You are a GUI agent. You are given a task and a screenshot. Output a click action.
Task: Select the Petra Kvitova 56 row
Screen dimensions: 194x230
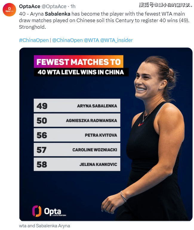point(77,135)
